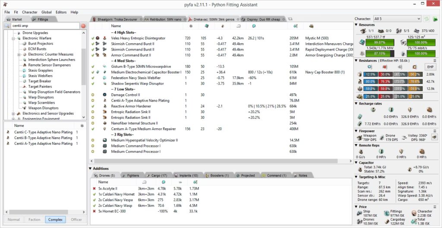Image resolution: width=442 pixels, height=228 pixels.
Task: Select Centii B-Type Adaptive Nano Plating result
Action: (43, 138)
